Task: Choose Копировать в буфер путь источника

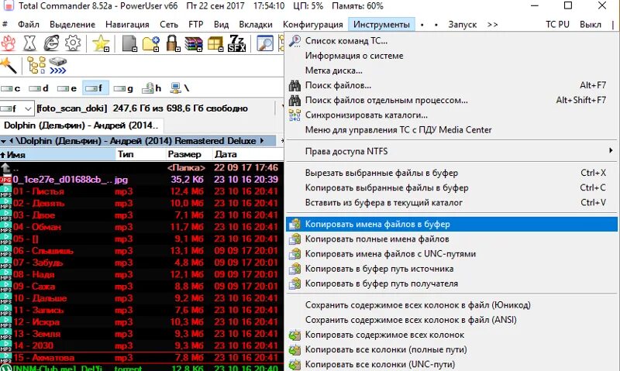Action: (451, 269)
